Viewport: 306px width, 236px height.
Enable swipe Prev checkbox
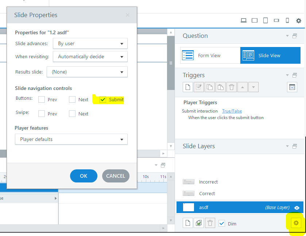click(42, 114)
